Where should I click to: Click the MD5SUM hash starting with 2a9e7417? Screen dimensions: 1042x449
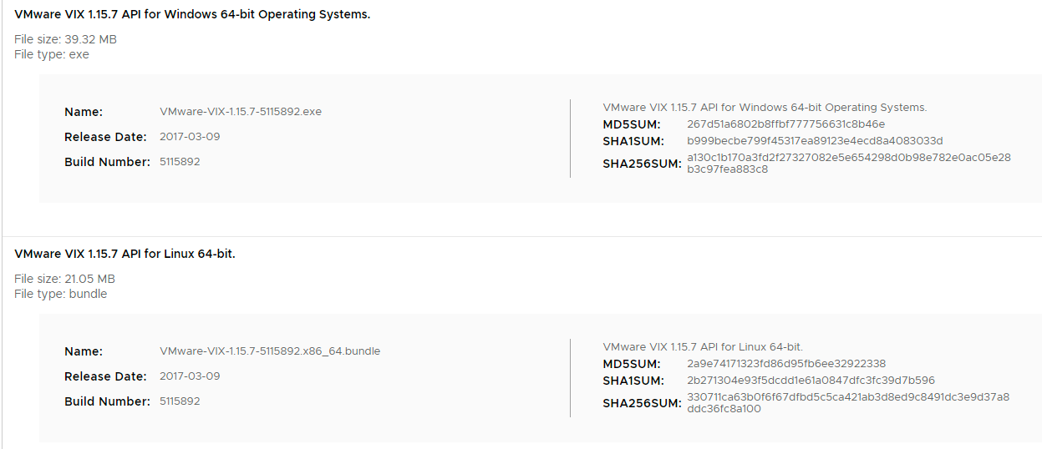[x=786, y=364]
